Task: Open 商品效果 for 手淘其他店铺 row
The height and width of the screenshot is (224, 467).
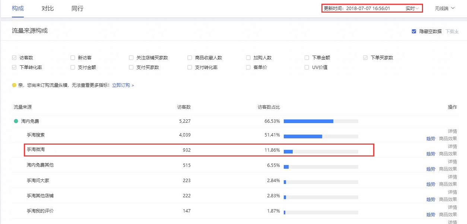Action: [448, 200]
